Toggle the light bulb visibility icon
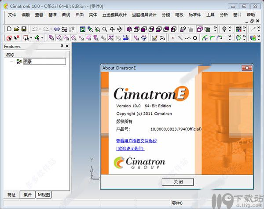Image resolution: width=264 pixels, height=209 pixels. tap(224, 29)
